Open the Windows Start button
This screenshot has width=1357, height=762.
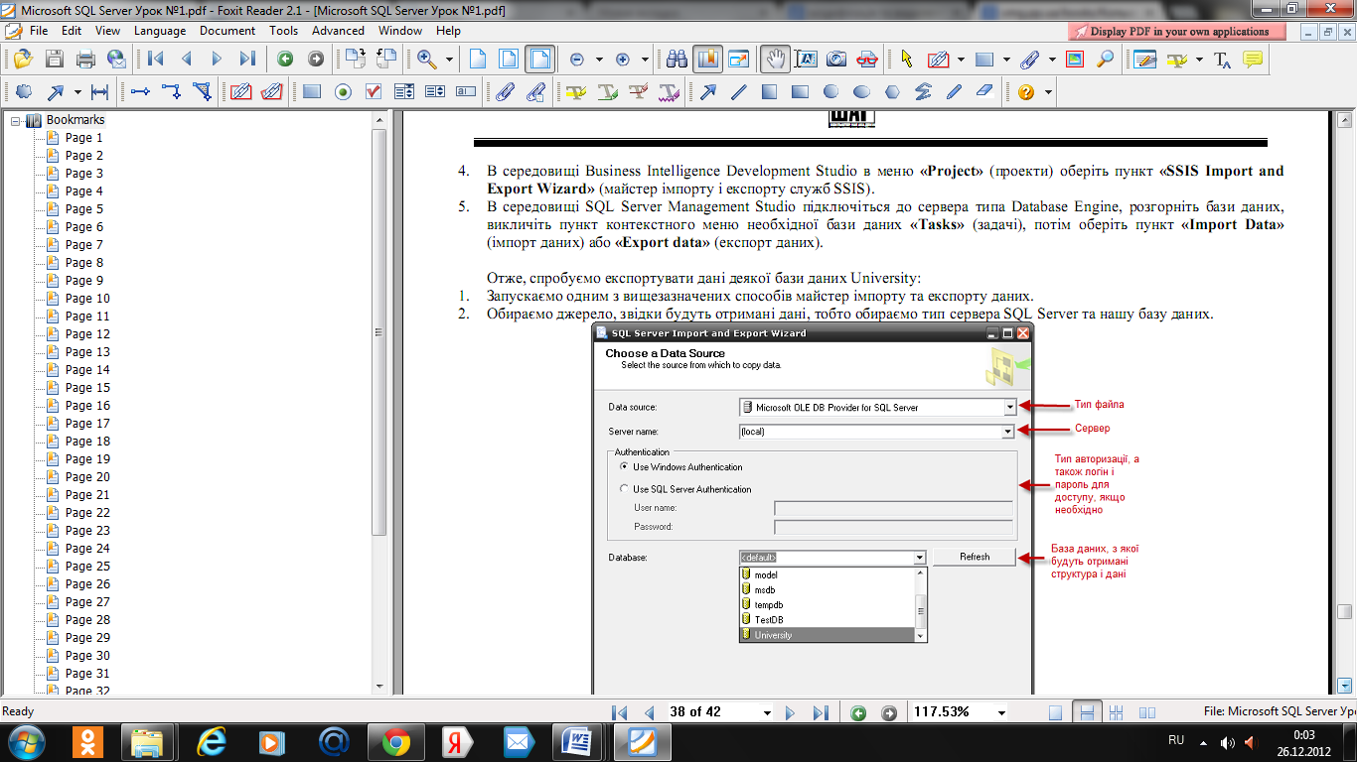tap(27, 741)
